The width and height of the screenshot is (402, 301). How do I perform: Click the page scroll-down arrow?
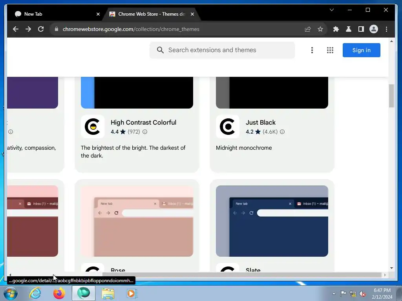(x=391, y=268)
